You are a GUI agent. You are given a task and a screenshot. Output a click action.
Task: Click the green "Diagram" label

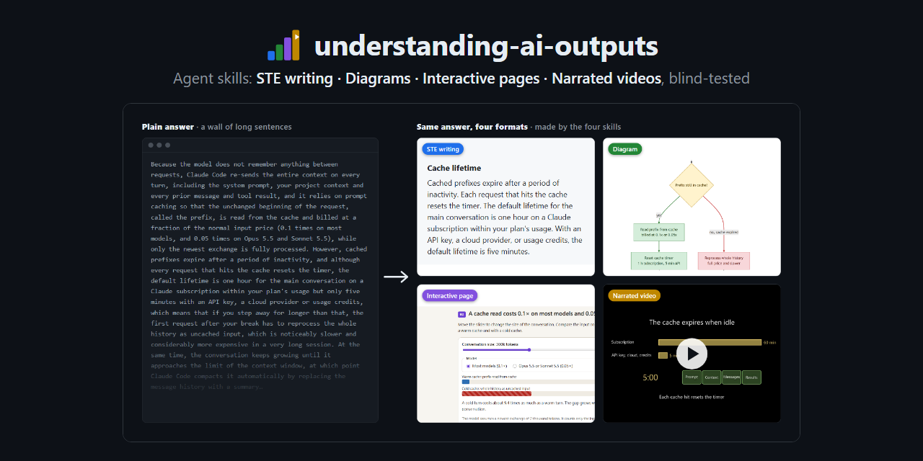click(x=625, y=149)
